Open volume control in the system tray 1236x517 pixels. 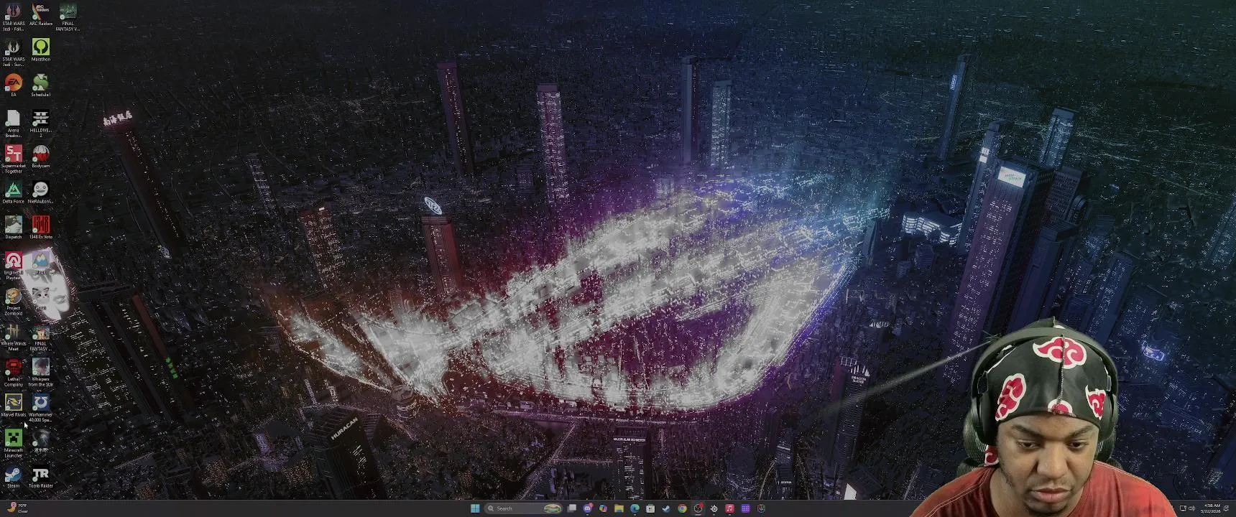coord(1192,508)
